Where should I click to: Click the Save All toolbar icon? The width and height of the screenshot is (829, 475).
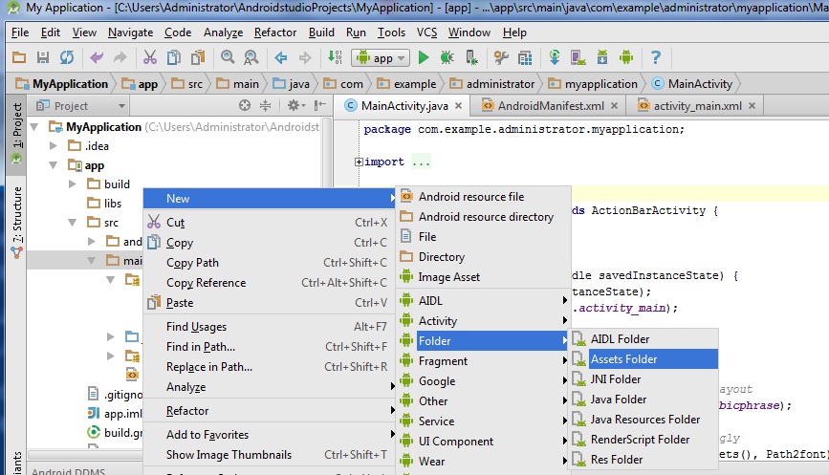42,58
